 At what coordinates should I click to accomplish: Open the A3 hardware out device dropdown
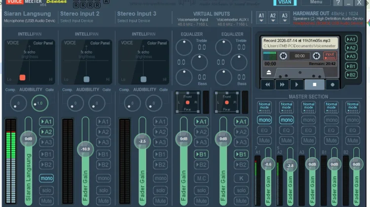pos(285,18)
